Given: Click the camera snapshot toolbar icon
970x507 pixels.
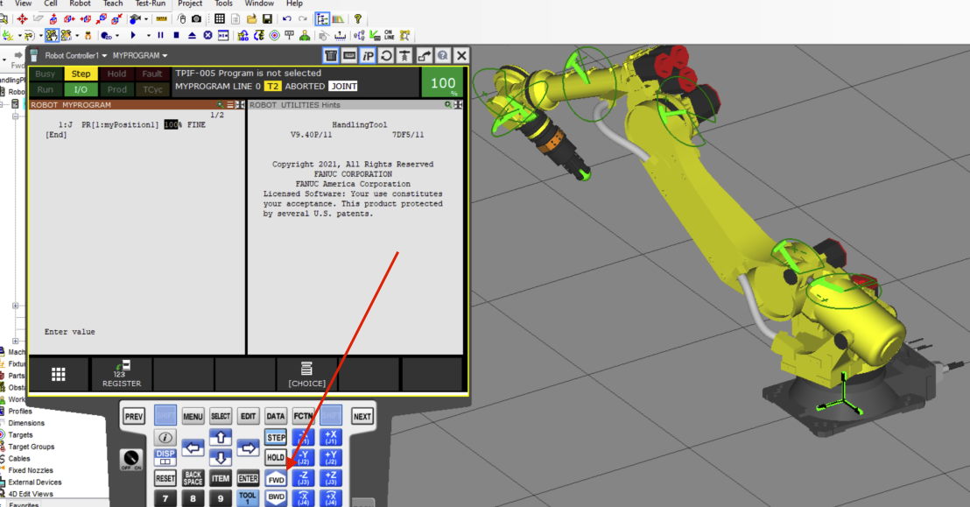Looking at the screenshot, I should (197, 19).
